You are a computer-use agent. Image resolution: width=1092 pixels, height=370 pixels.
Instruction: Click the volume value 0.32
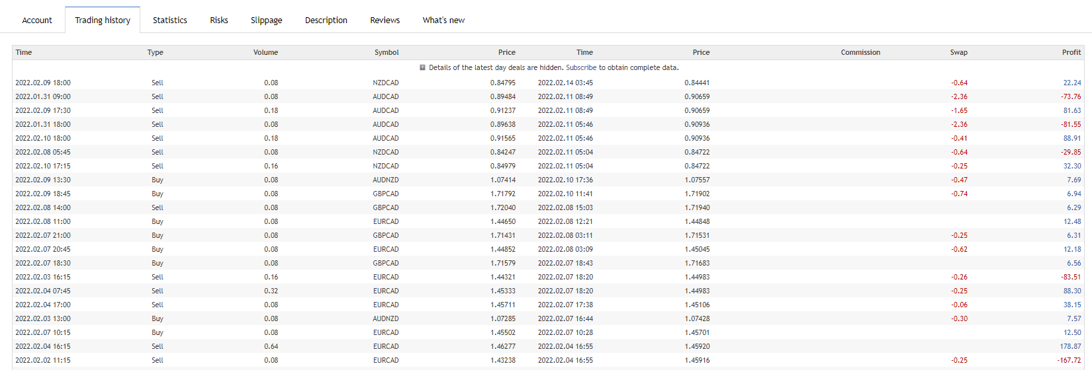(x=271, y=291)
